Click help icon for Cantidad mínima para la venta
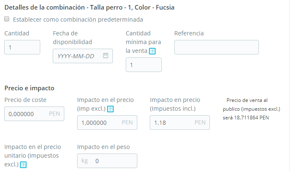290x171 pixels. coord(152,51)
